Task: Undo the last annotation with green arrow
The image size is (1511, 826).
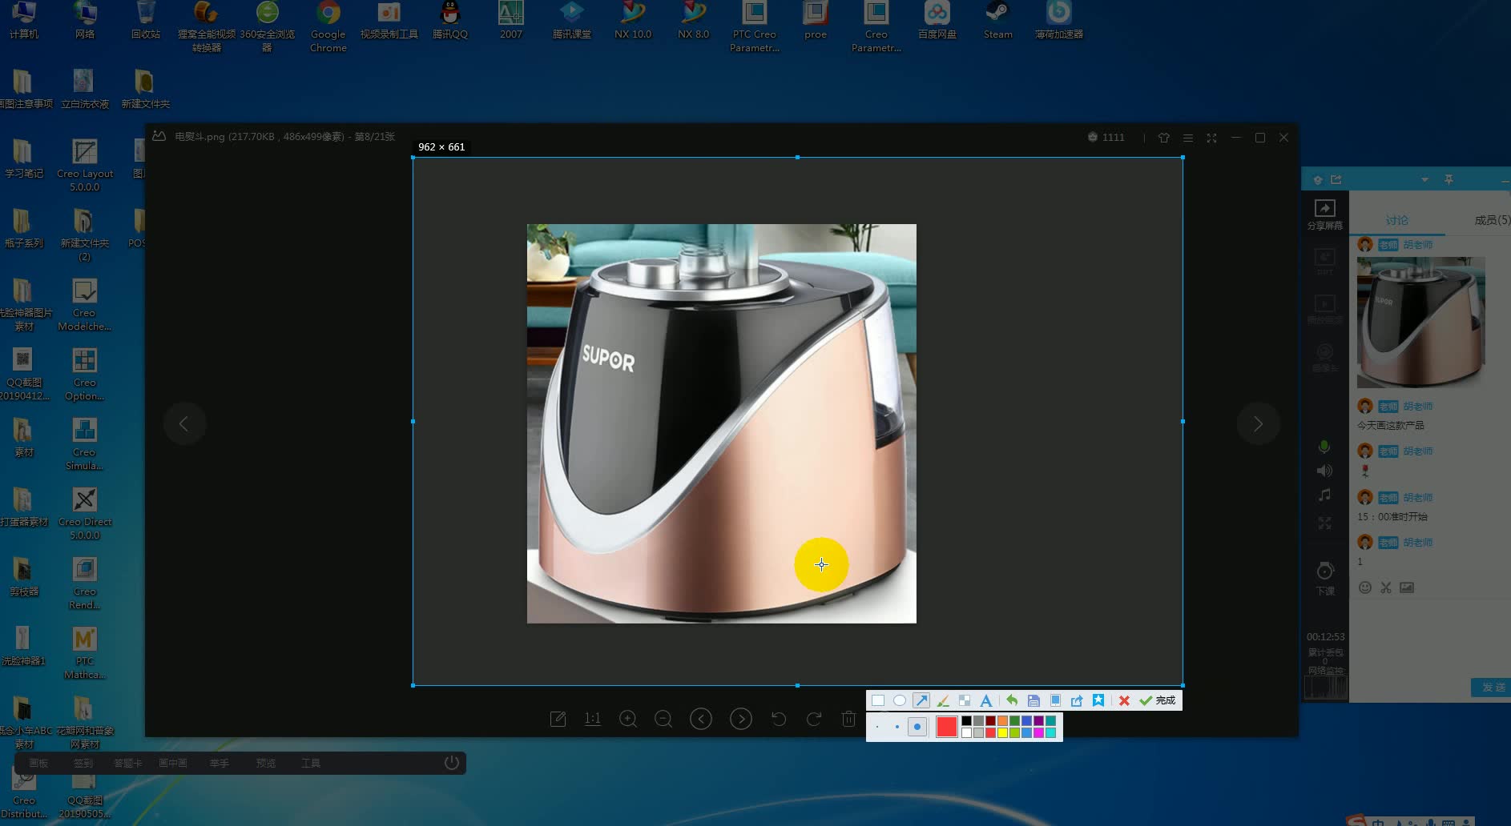Action: tap(1012, 700)
